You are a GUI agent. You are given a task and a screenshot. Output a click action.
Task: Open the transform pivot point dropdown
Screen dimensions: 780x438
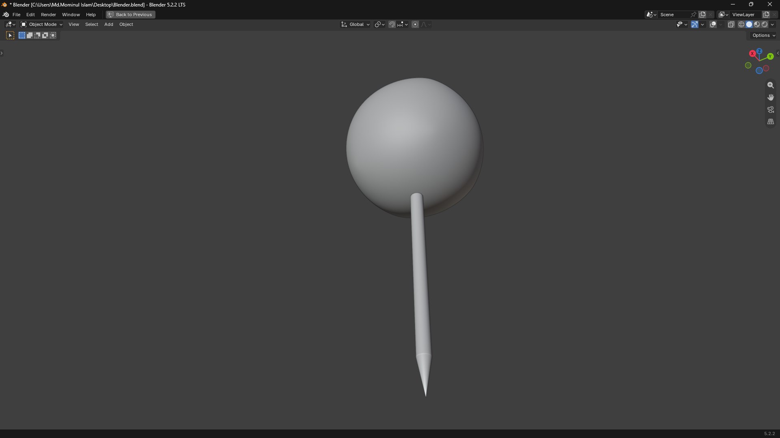click(379, 24)
